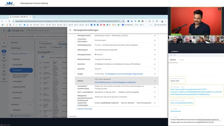
Task: Select the Abrechnung card icon in left rail
Action: pos(4,72)
